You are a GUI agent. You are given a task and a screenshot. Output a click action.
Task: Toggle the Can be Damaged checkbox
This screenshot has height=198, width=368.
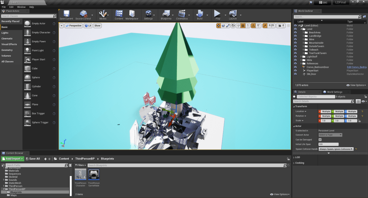point(320,139)
